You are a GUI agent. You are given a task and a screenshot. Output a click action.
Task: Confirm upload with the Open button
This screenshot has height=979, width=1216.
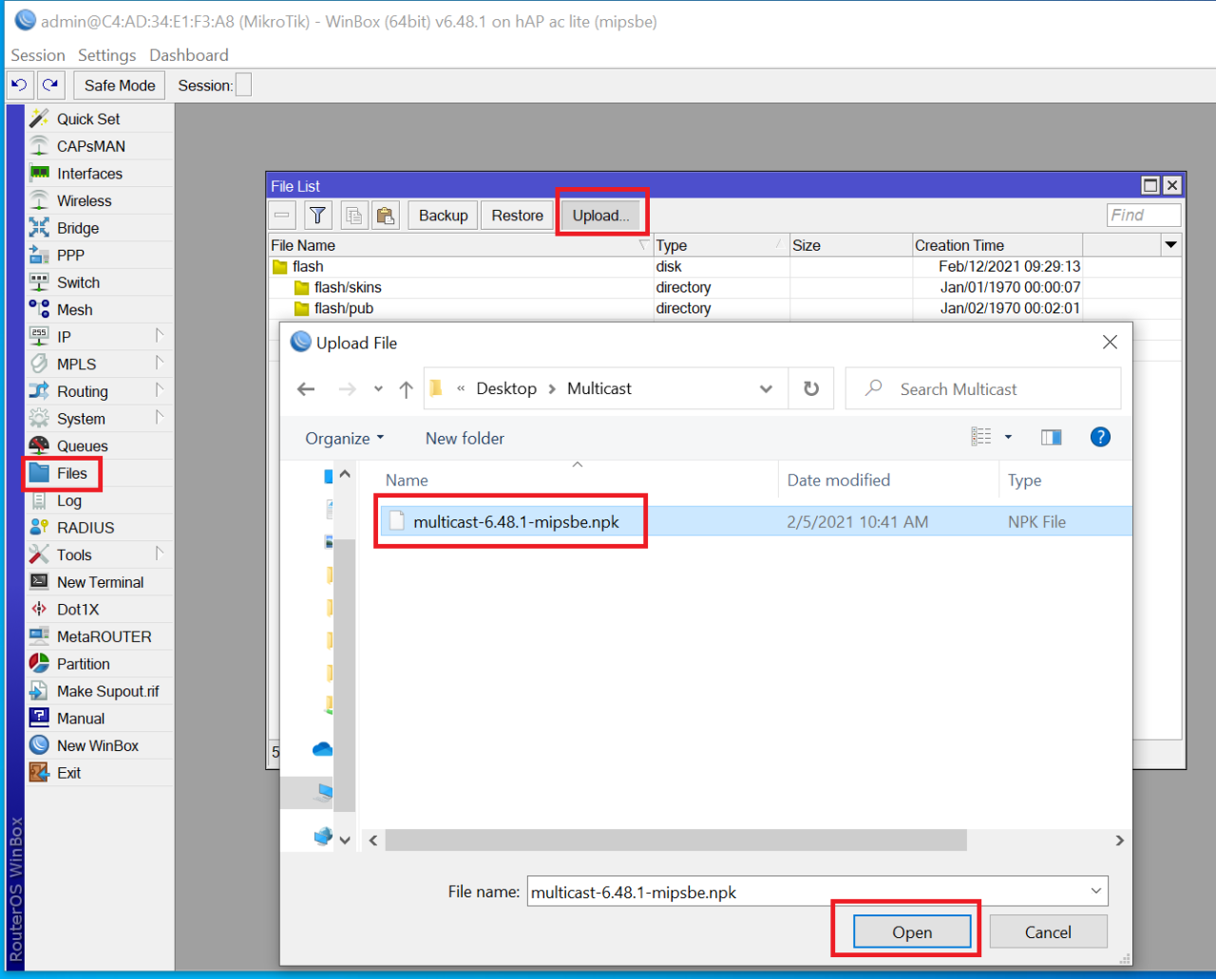[912, 931]
